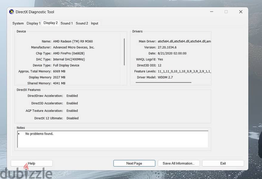The height and width of the screenshot is (179, 262).
Task: Minimize the DirectX Diagnostic Tool window
Action: 212,12
